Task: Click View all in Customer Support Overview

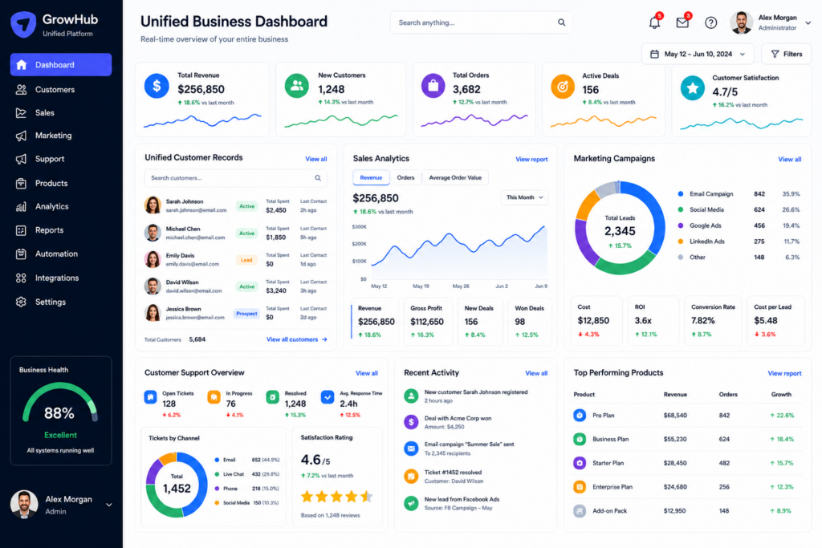Action: pos(366,374)
